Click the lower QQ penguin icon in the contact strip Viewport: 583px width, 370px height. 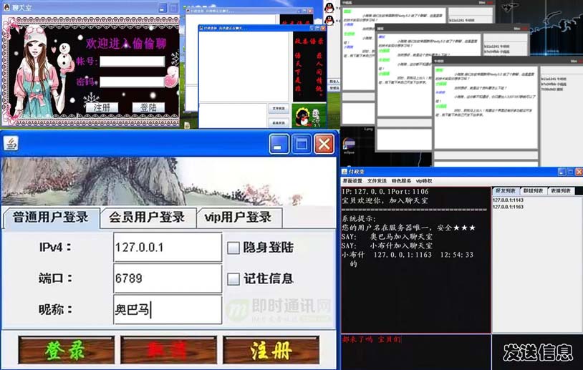click(329, 20)
